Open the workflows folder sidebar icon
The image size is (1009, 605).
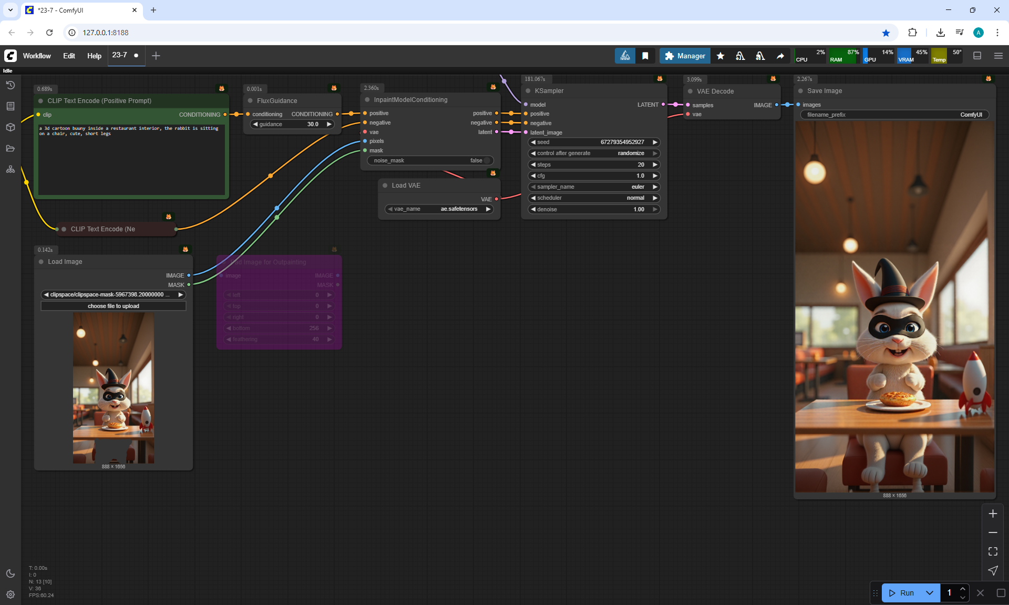(10, 148)
